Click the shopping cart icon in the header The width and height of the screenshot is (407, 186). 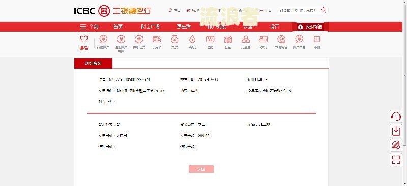tap(188, 10)
